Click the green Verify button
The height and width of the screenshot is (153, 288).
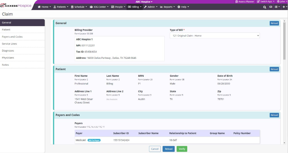point(182,149)
